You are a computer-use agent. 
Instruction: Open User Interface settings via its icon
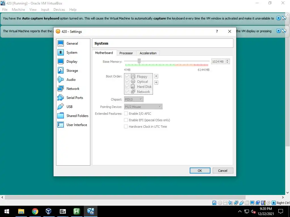tap(61, 125)
